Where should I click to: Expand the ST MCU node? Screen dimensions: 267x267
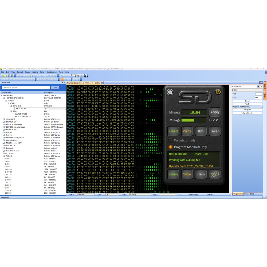pyautogui.click(x=4, y=154)
